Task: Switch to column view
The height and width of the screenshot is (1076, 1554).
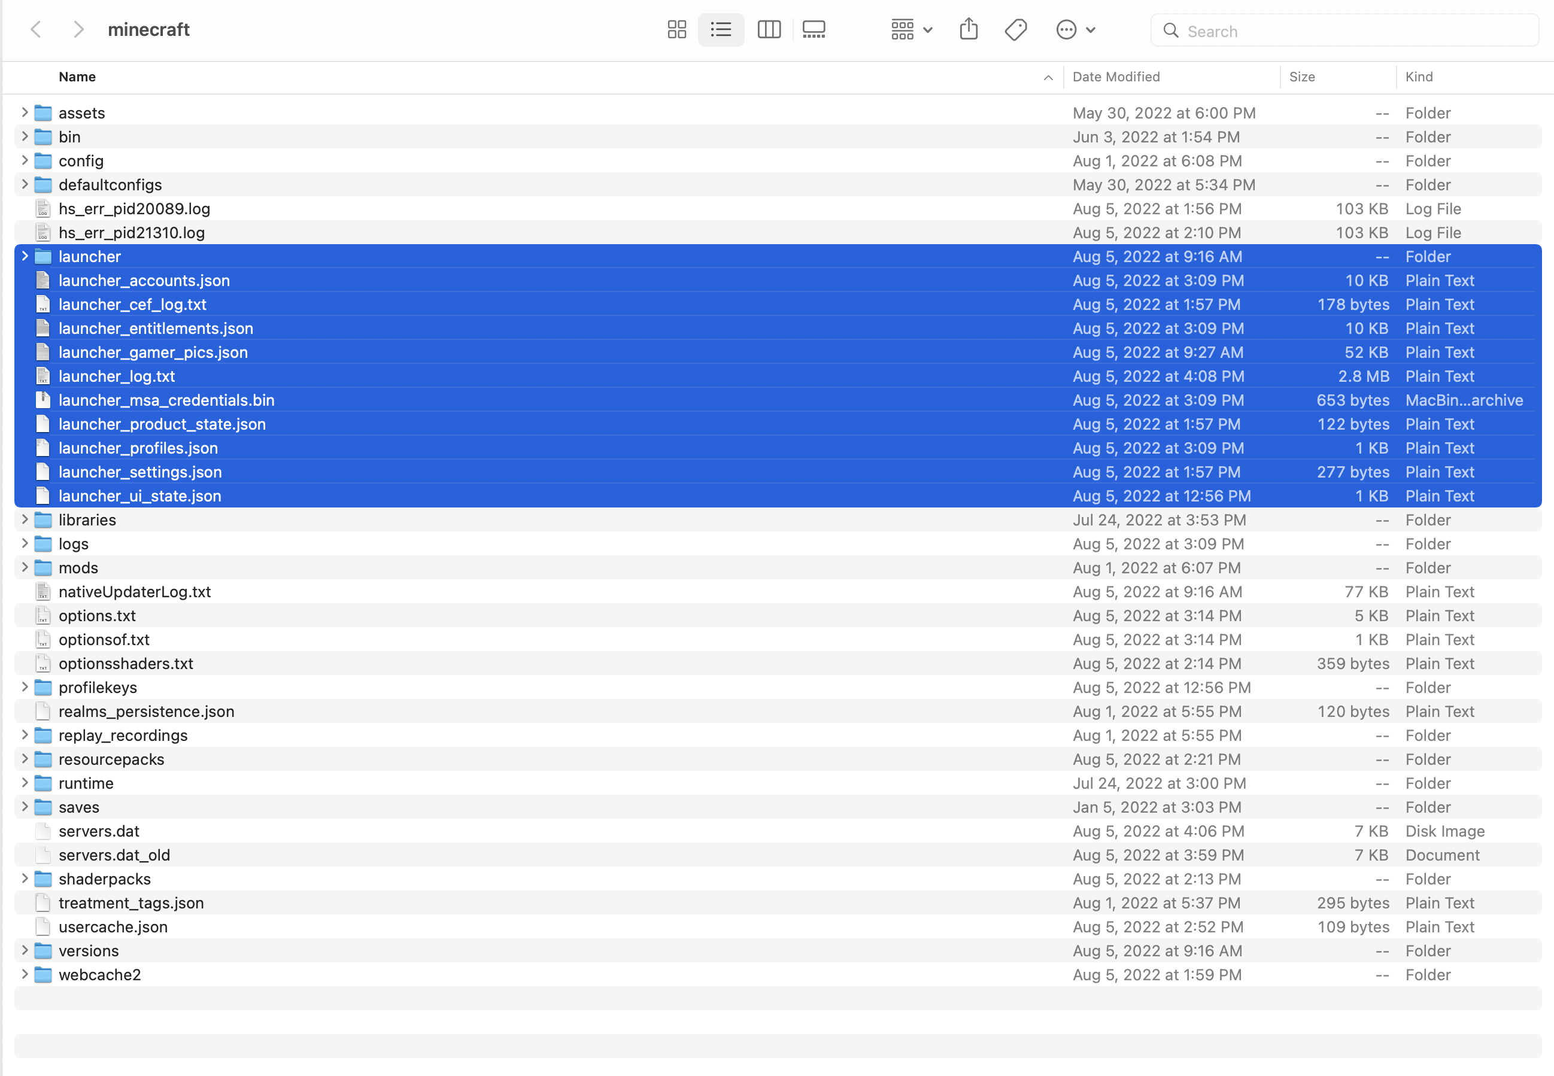Action: [x=769, y=30]
